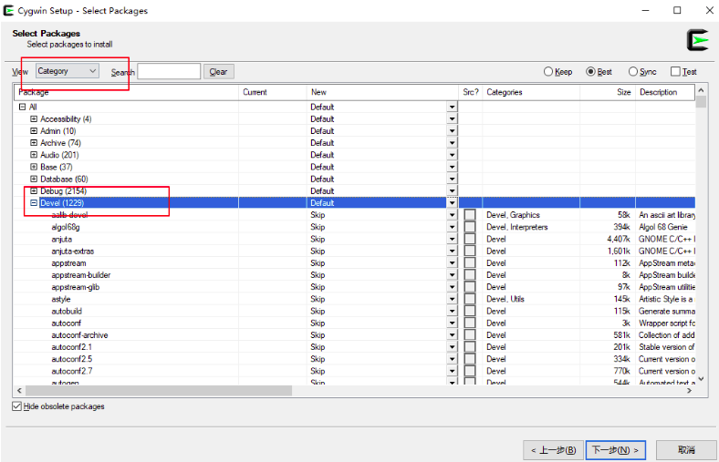Expand the Admin (10) category
This screenshot has width=719, height=462.
click(34, 130)
